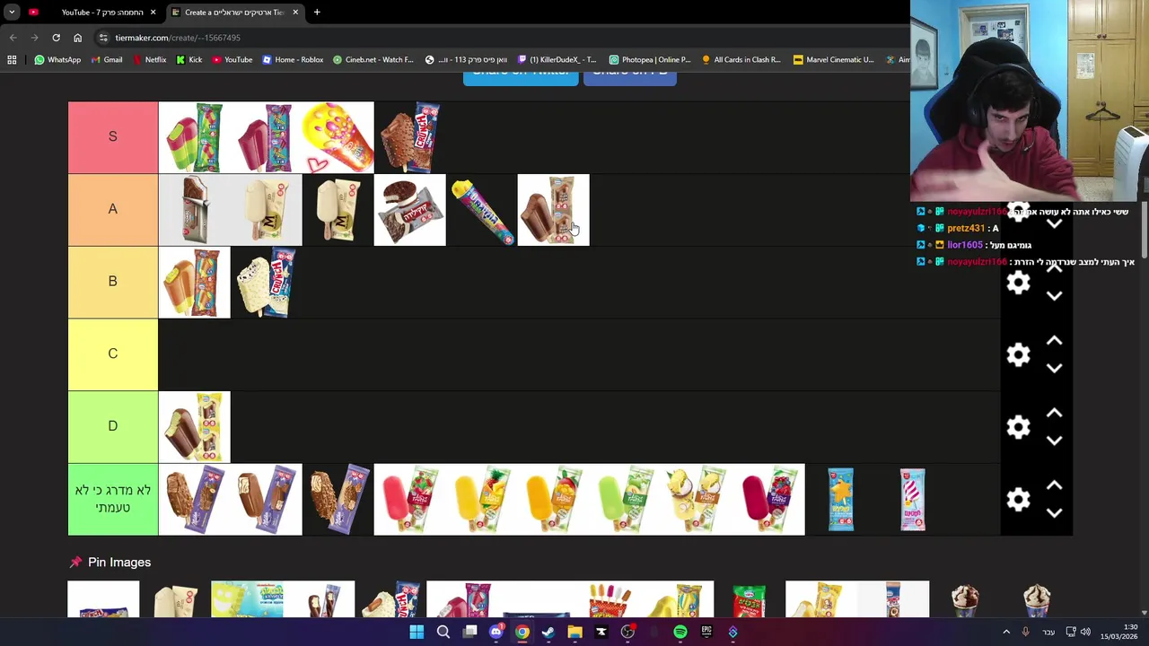Open Google Chrome from the taskbar
The image size is (1149, 646).
(522, 633)
